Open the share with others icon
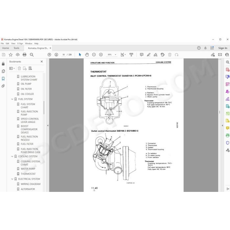Screen dimensions: 230x230 coord(213,55)
